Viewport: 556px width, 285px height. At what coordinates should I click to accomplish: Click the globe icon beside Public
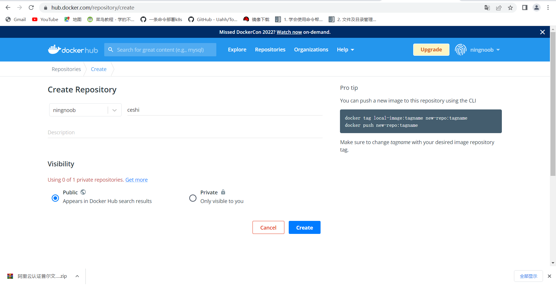coord(83,192)
